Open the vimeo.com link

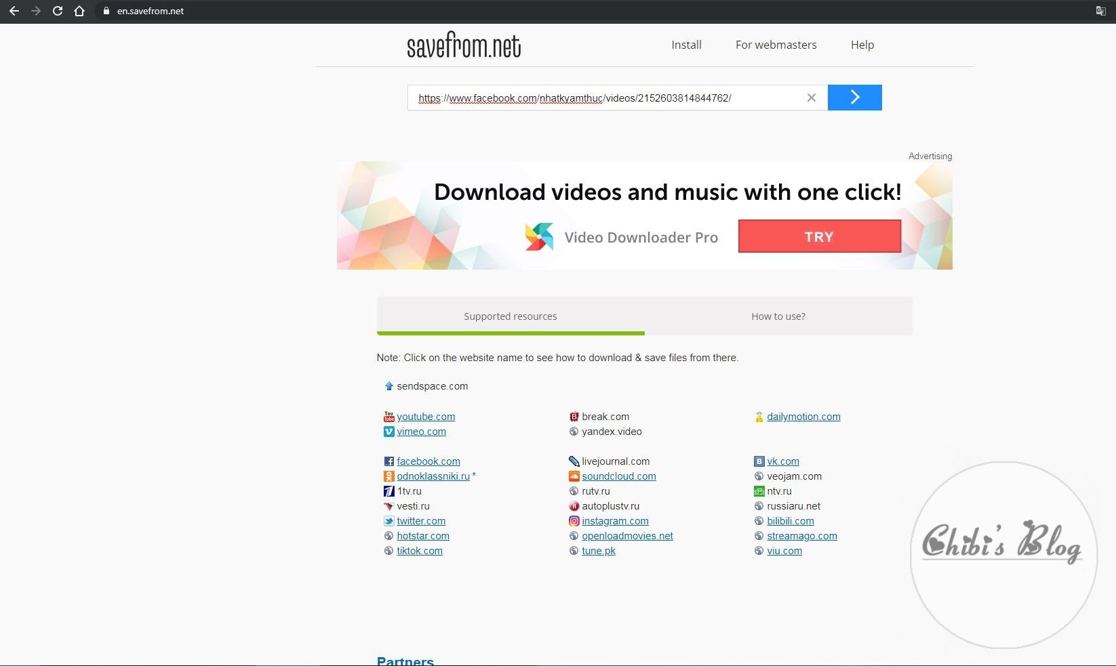click(x=421, y=432)
